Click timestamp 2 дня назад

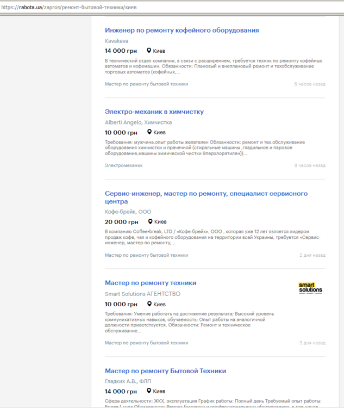tap(312, 255)
